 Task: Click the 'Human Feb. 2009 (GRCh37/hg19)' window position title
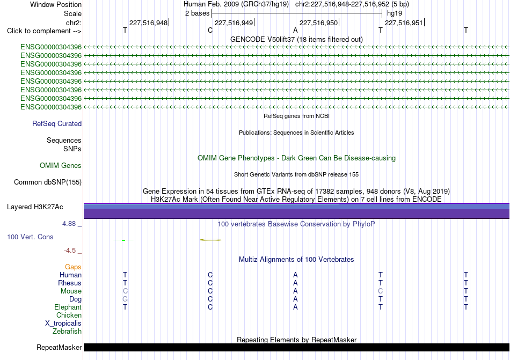click(236, 4)
